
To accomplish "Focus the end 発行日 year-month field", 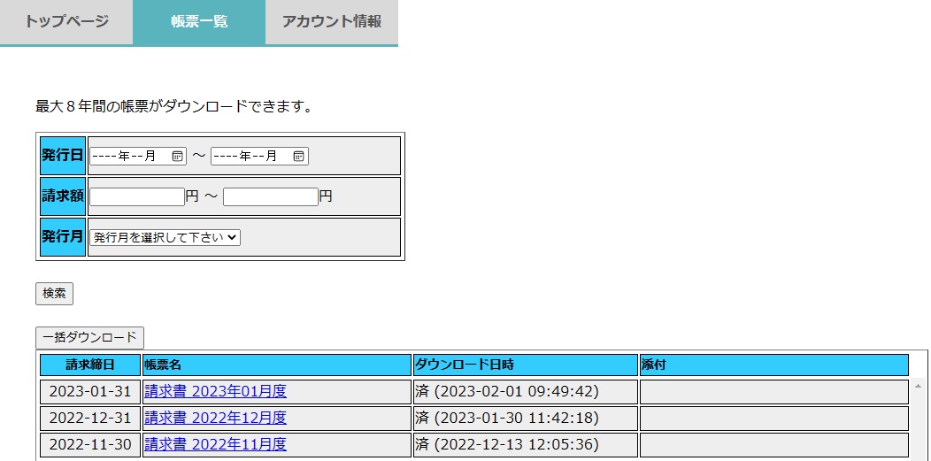I will [250, 156].
